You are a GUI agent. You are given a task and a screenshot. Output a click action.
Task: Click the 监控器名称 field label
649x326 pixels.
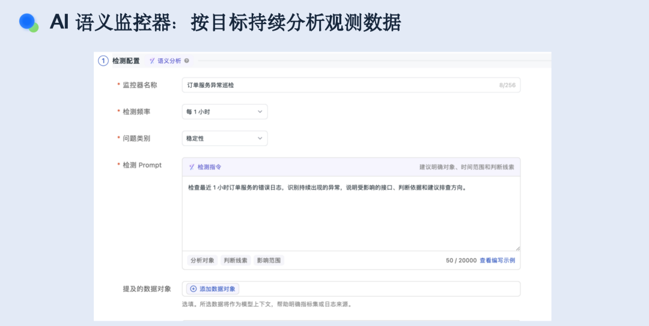(140, 85)
